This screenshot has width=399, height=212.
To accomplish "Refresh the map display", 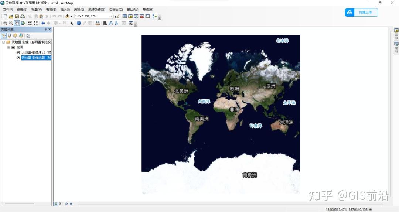I will pos(66,204).
